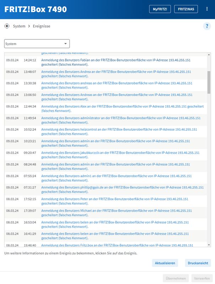Click the scrollbar down arrow

(x=209, y=245)
